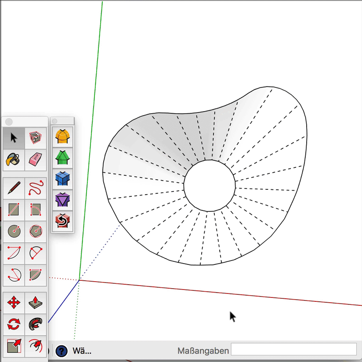Select the Rectangle tool
Image resolution: width=362 pixels, height=362 pixels.
click(14, 210)
